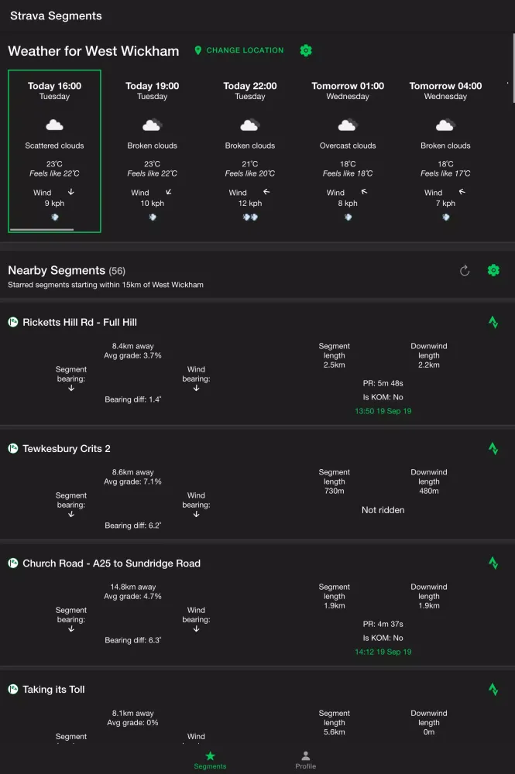Open Nearby Segments settings gear
515x774 pixels.
click(493, 270)
